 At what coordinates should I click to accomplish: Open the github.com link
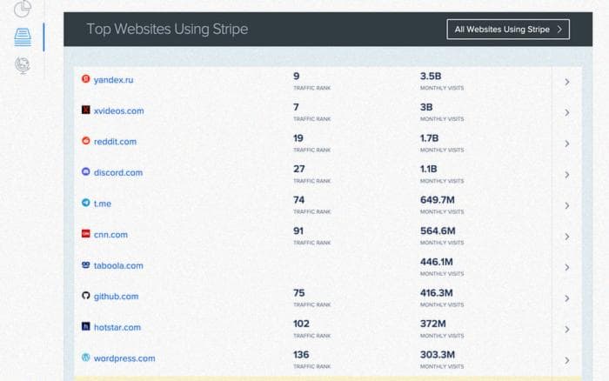116,297
